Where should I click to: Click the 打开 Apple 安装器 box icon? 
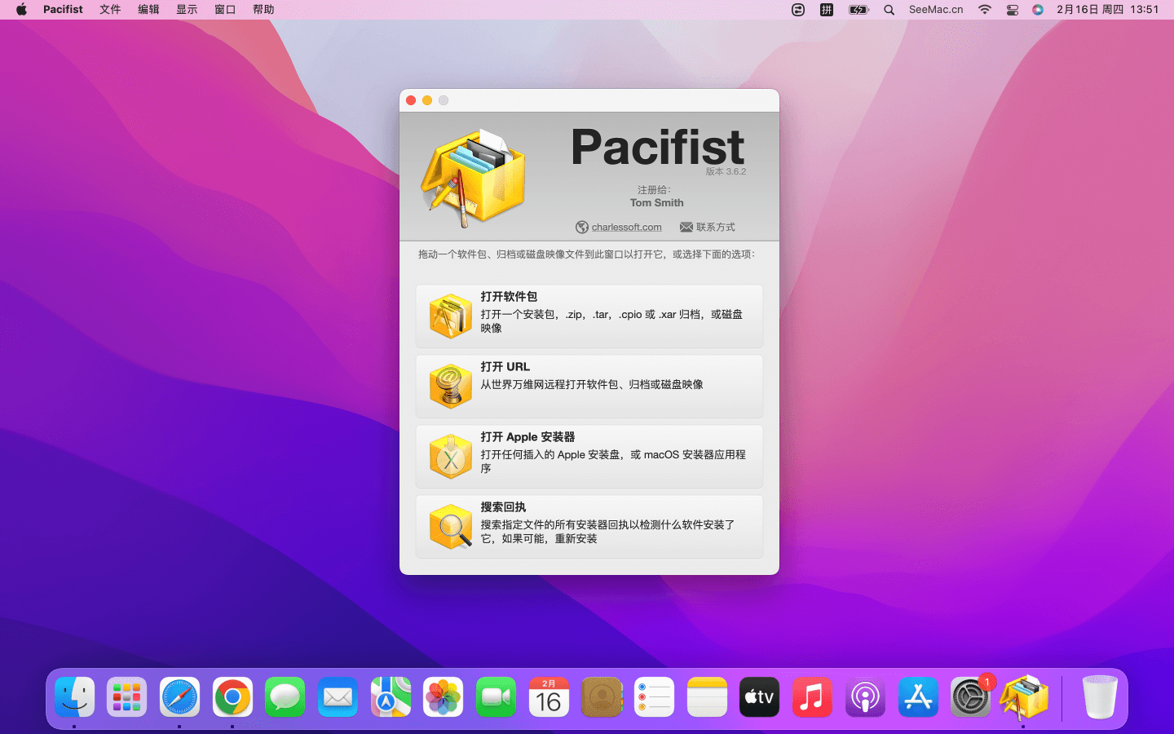click(451, 457)
